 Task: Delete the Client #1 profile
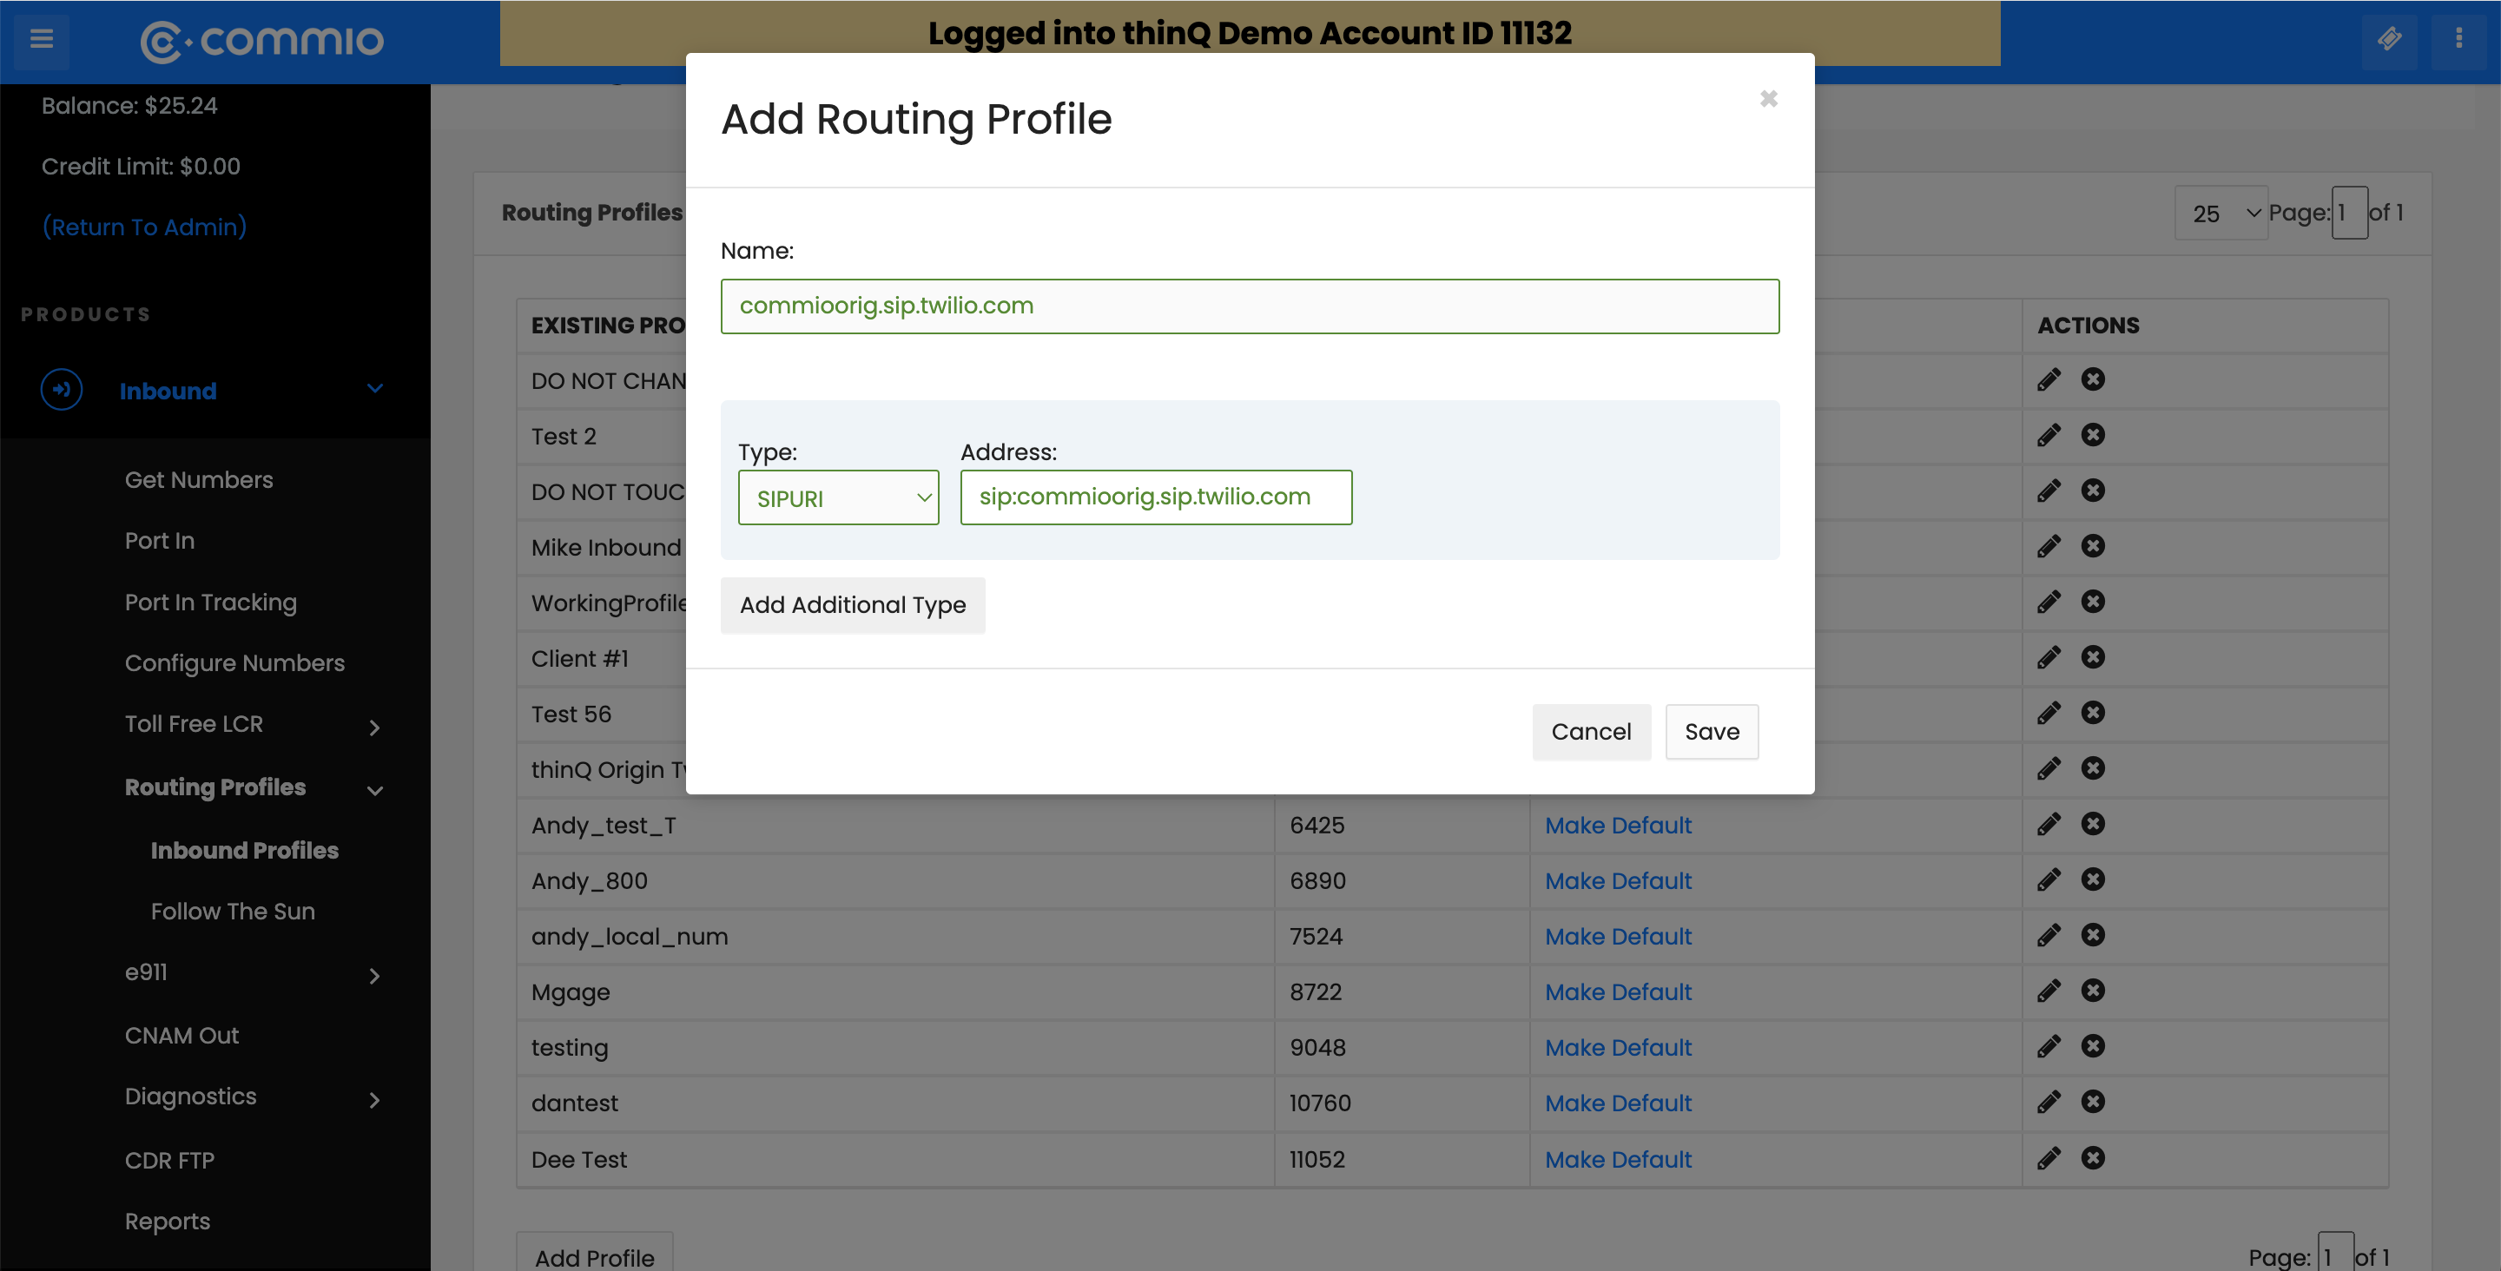(2092, 657)
